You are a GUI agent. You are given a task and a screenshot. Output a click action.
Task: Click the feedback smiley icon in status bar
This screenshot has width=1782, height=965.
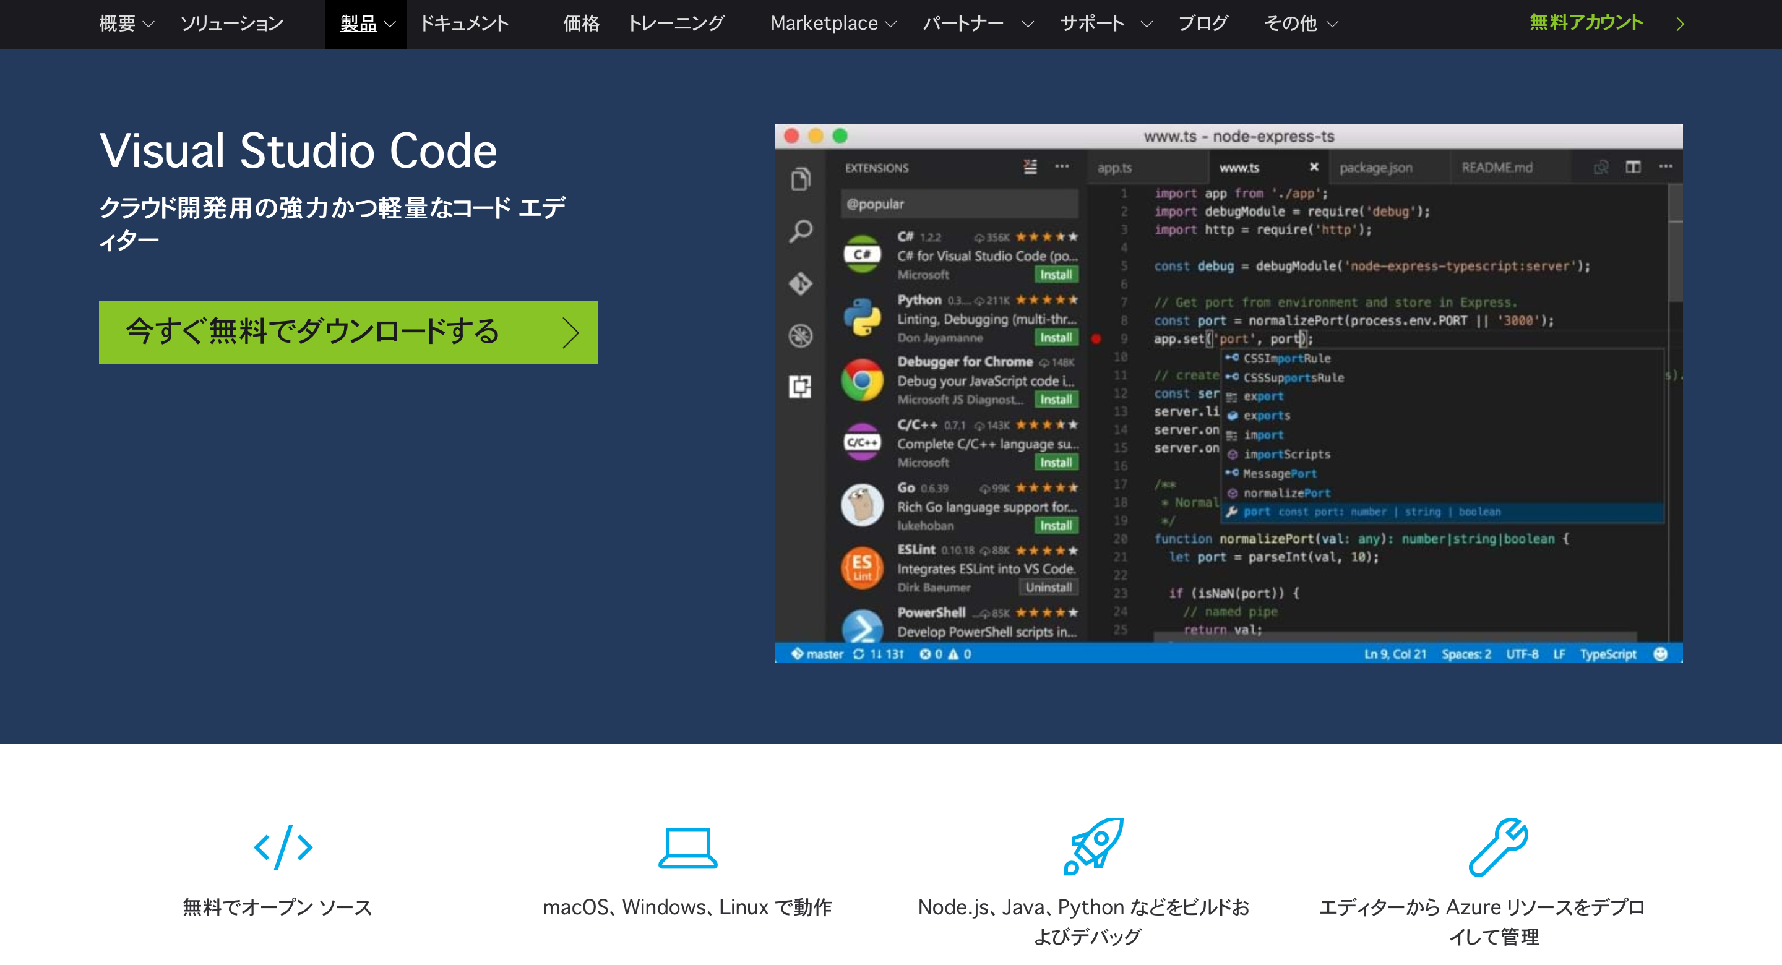(x=1660, y=654)
